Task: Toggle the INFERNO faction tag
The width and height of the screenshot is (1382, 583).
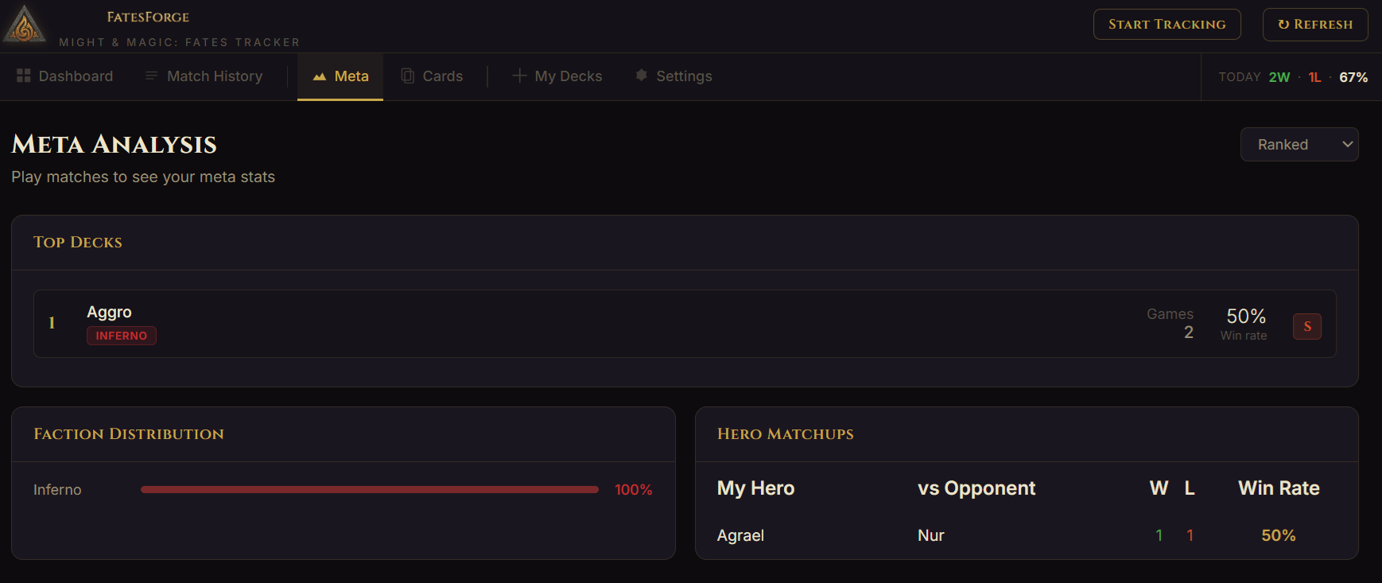Action: point(121,335)
